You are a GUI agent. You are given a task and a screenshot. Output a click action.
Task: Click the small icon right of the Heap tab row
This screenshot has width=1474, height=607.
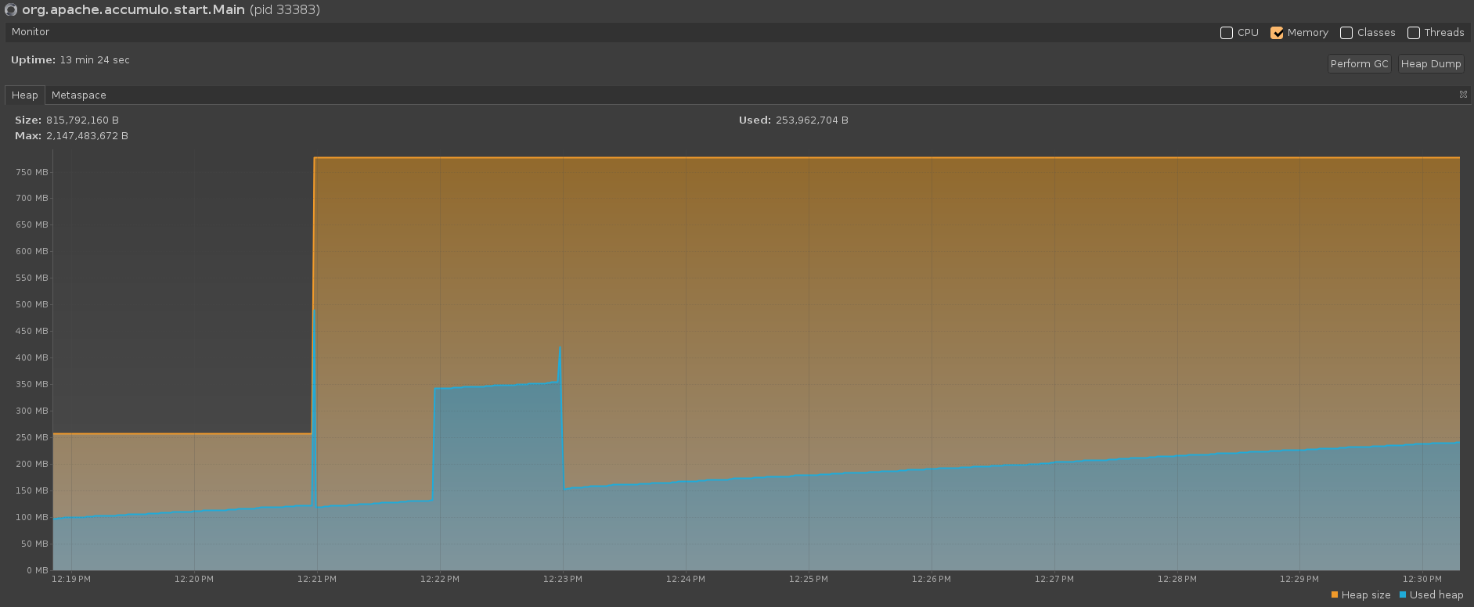(x=1463, y=95)
